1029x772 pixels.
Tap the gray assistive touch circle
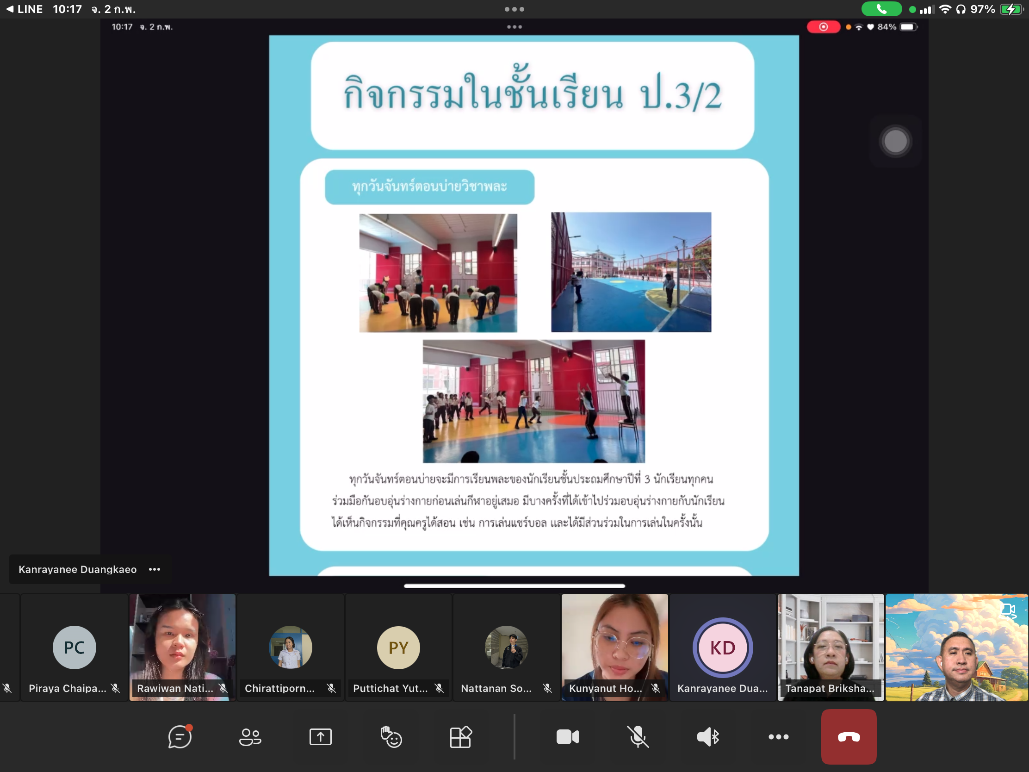click(895, 142)
